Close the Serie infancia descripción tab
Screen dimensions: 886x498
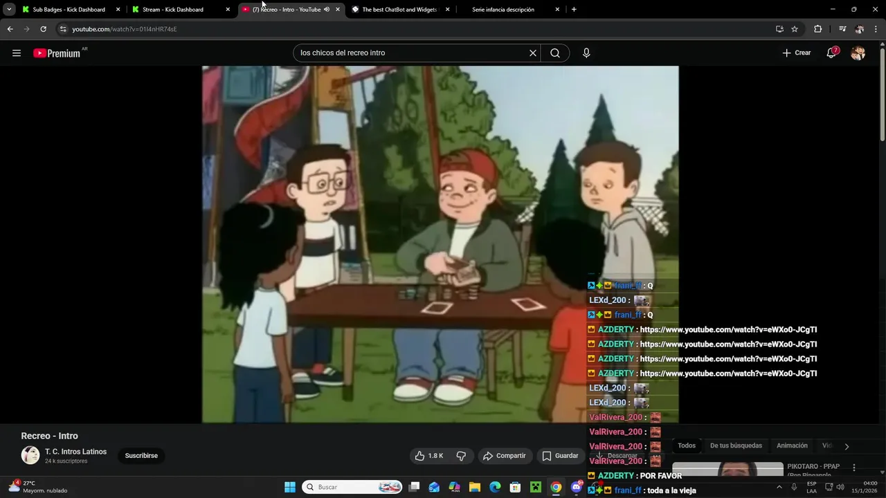tap(557, 10)
